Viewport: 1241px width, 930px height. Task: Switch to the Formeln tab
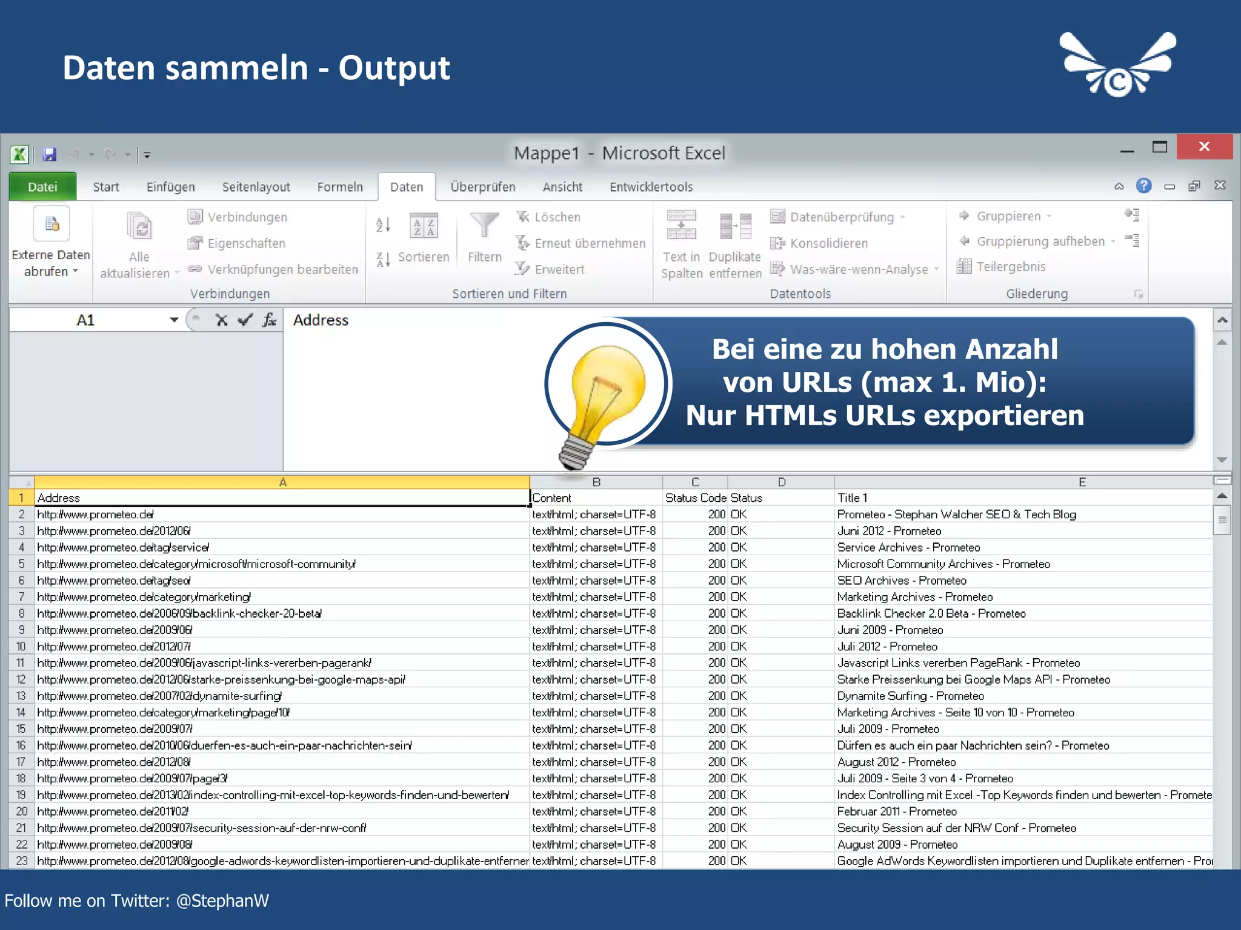click(340, 186)
